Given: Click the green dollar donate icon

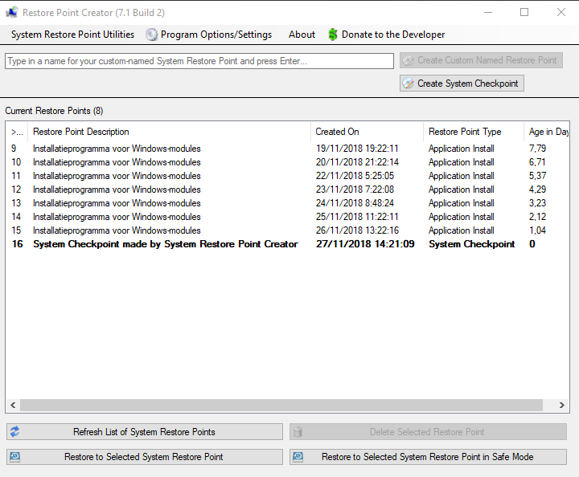Looking at the screenshot, I should (x=333, y=35).
